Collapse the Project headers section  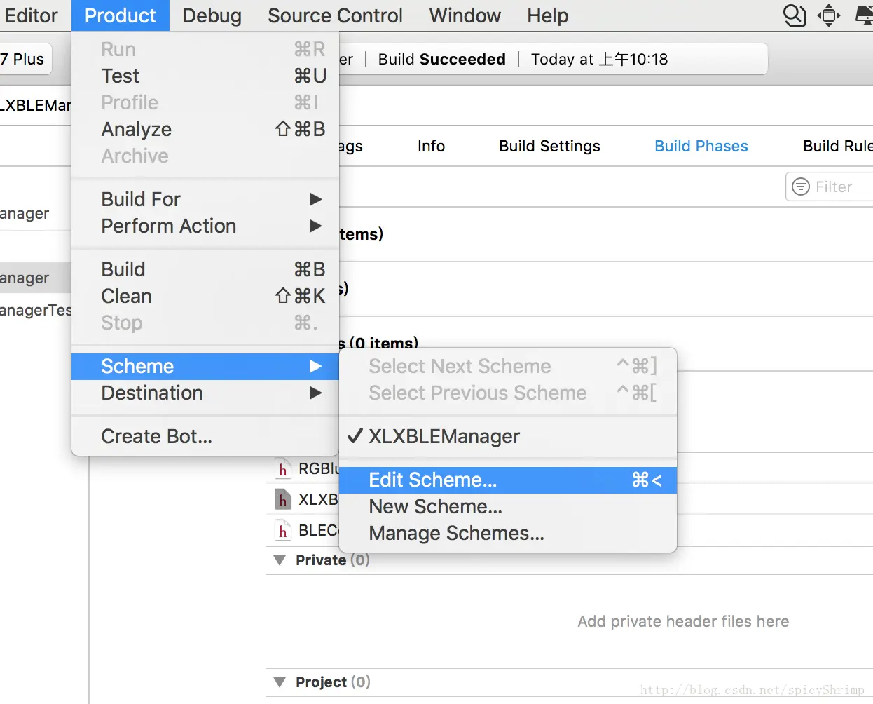coord(280,682)
